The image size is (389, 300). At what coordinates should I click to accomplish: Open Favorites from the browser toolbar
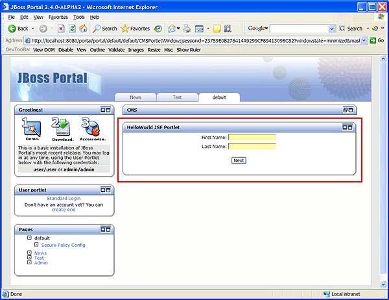[135, 29]
